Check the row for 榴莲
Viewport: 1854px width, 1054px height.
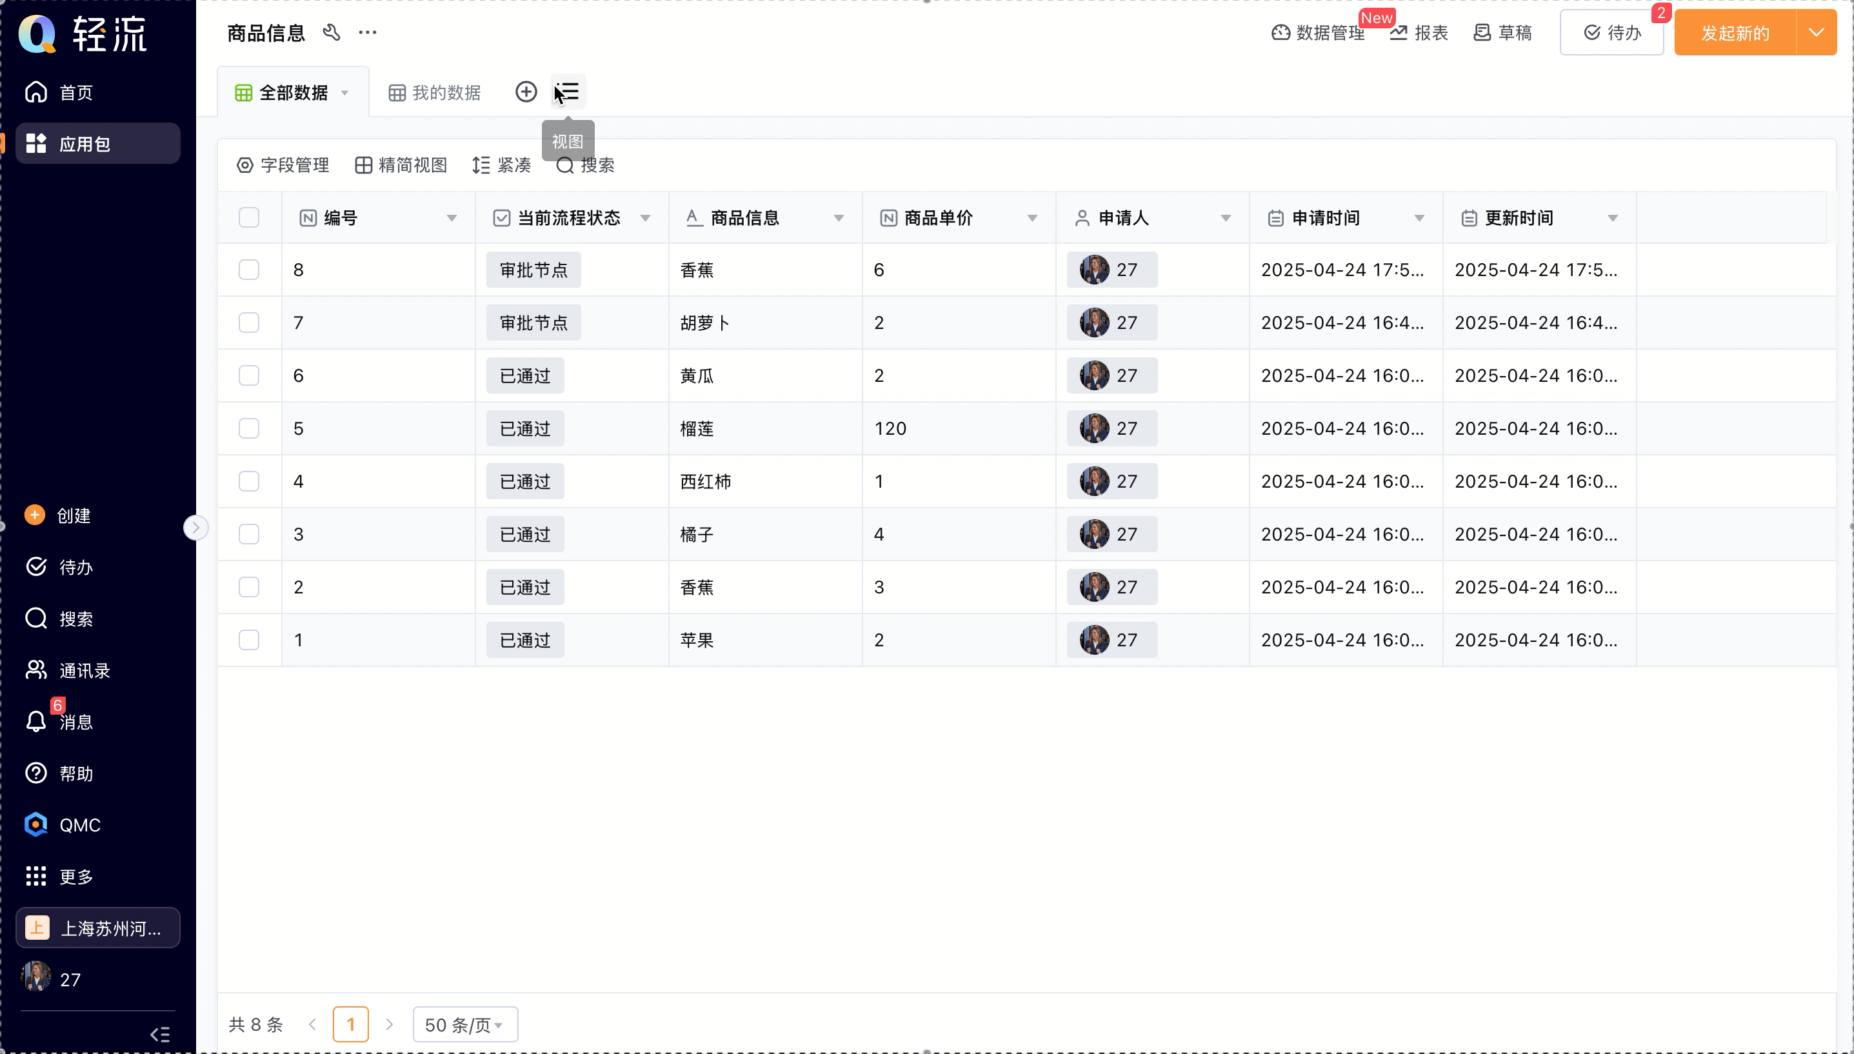click(x=249, y=428)
